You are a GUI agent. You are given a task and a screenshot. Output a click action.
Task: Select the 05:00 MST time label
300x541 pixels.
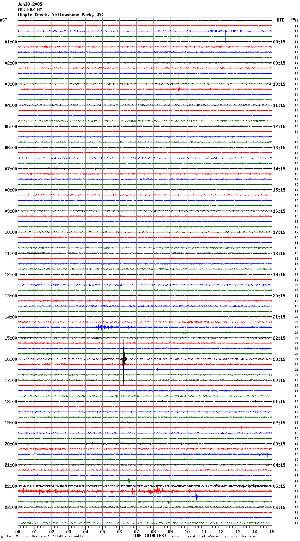(x=11, y=127)
